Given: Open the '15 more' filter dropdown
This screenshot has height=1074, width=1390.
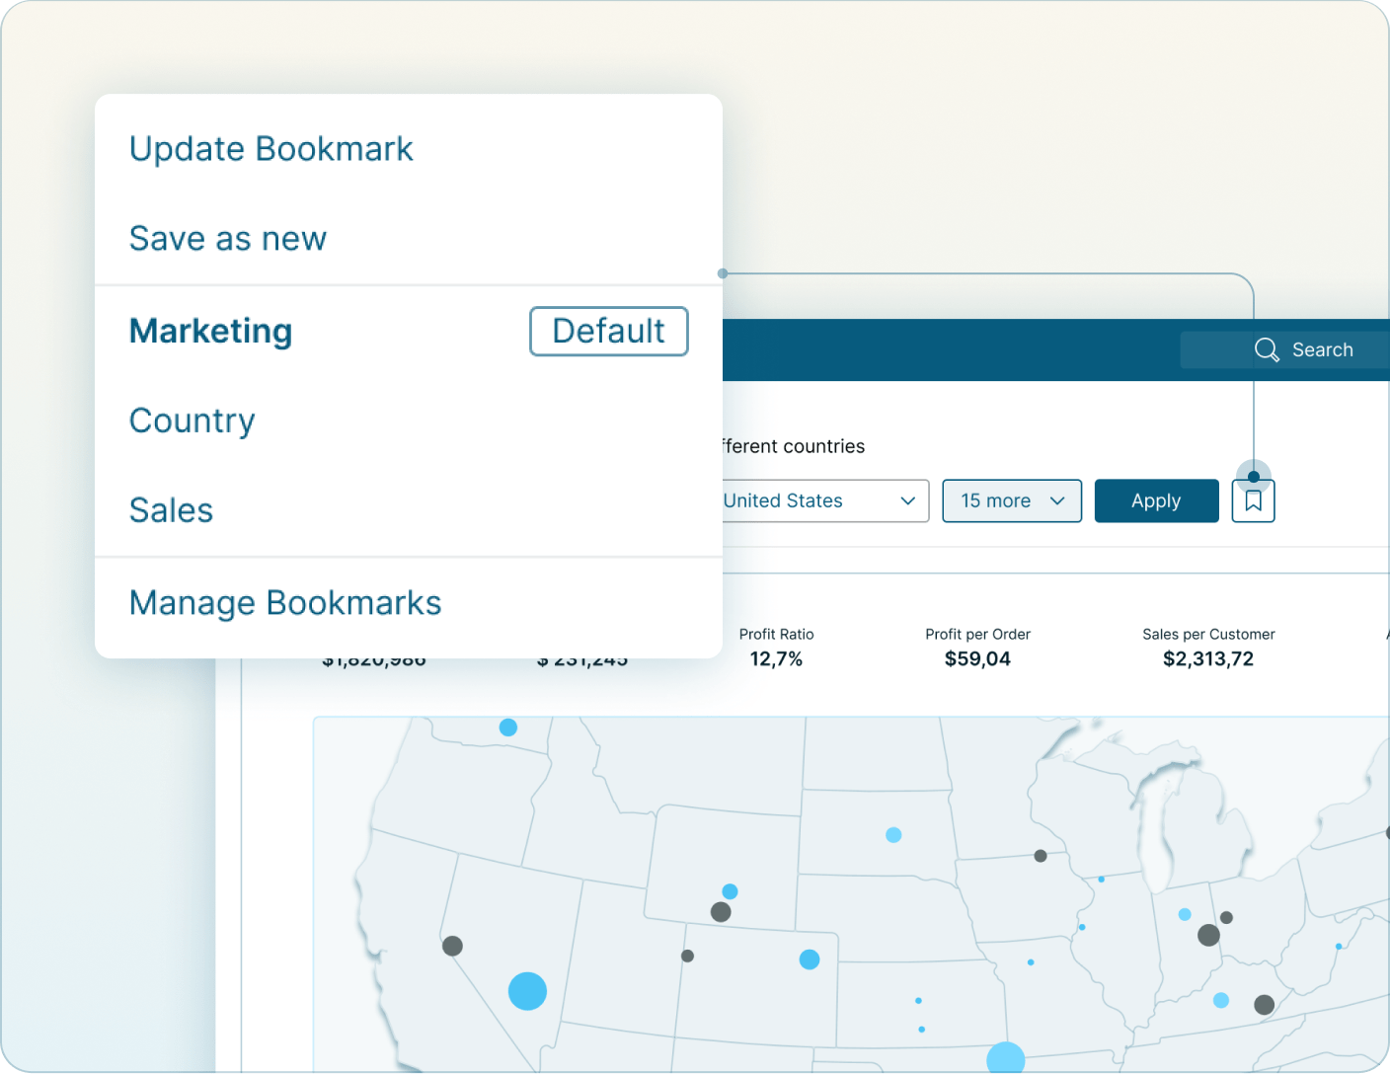Looking at the screenshot, I should pos(1012,500).
